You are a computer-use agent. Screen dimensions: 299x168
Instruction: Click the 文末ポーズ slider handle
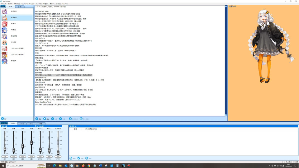(x=58, y=152)
